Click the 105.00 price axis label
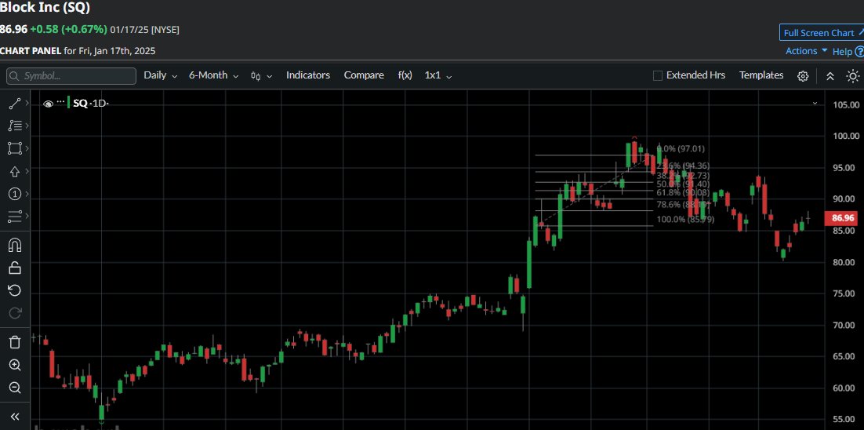 click(x=846, y=104)
